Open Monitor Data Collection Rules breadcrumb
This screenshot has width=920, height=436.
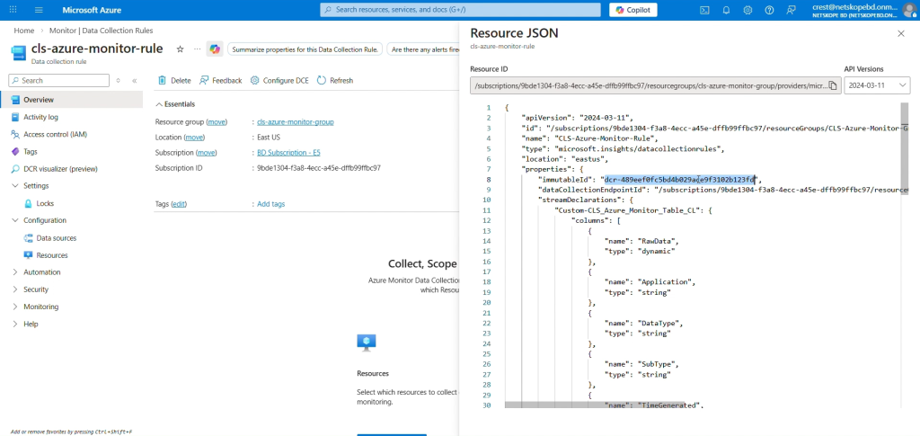[102, 31]
